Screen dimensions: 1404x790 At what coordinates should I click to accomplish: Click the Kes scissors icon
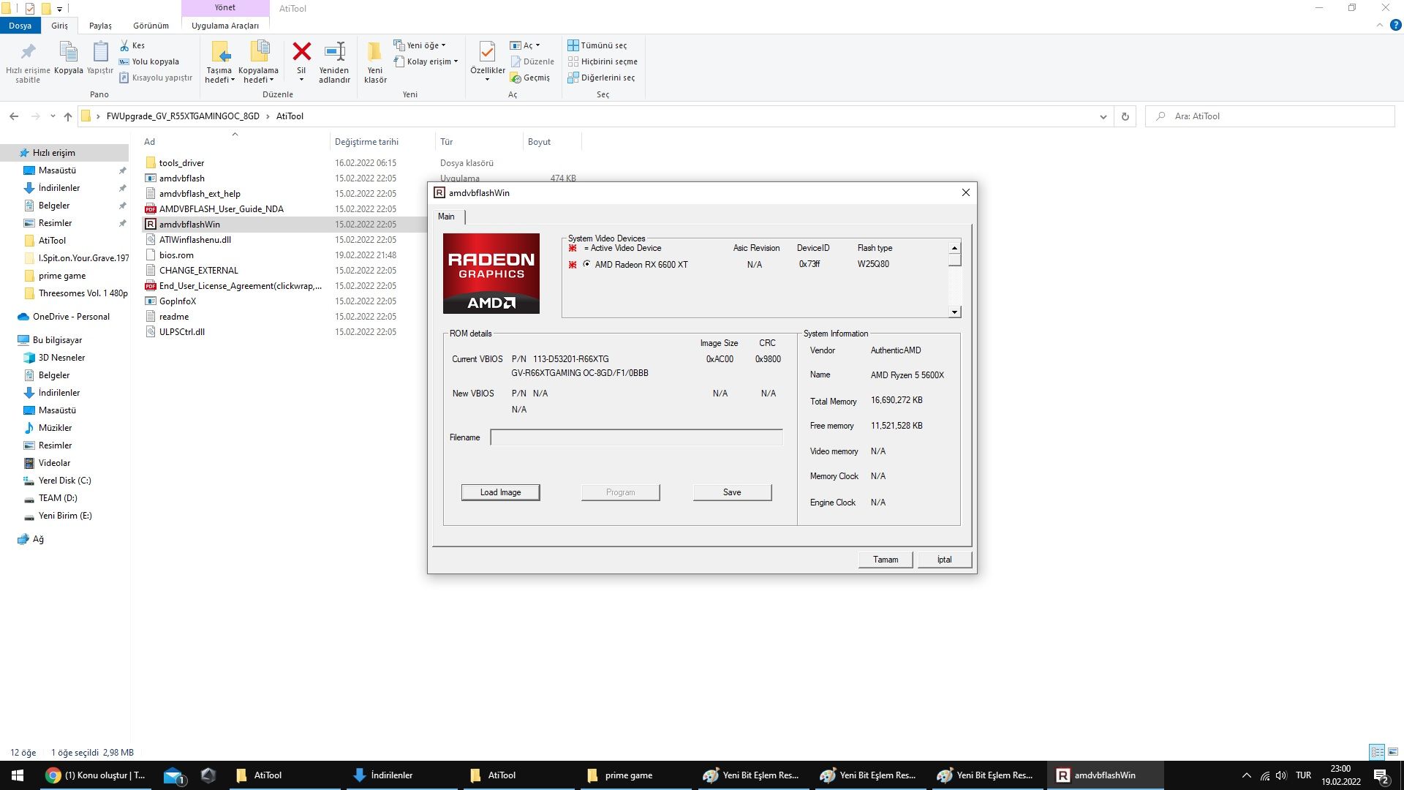[x=124, y=45]
